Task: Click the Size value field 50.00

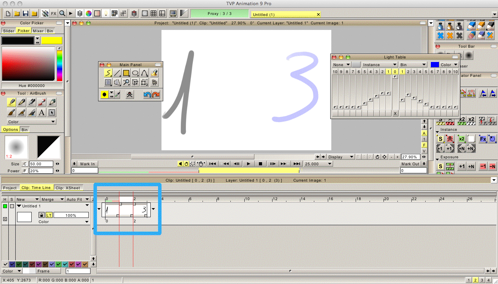Action: pyautogui.click(x=41, y=164)
